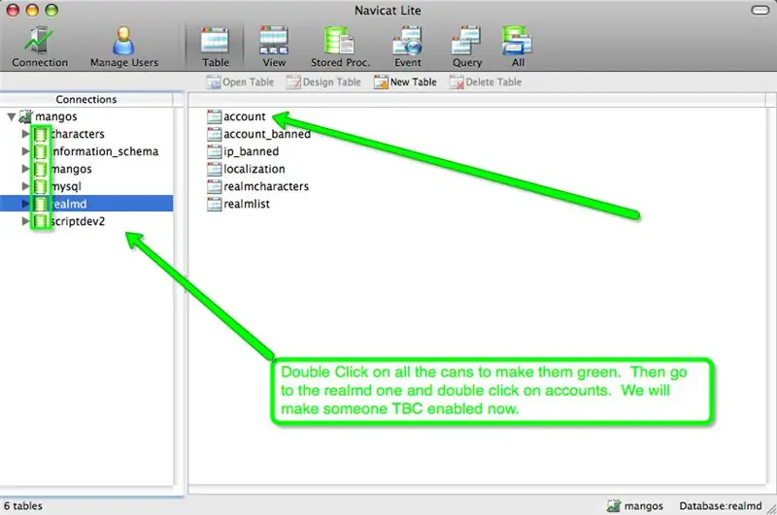Click the 6 tables status text

click(x=23, y=506)
